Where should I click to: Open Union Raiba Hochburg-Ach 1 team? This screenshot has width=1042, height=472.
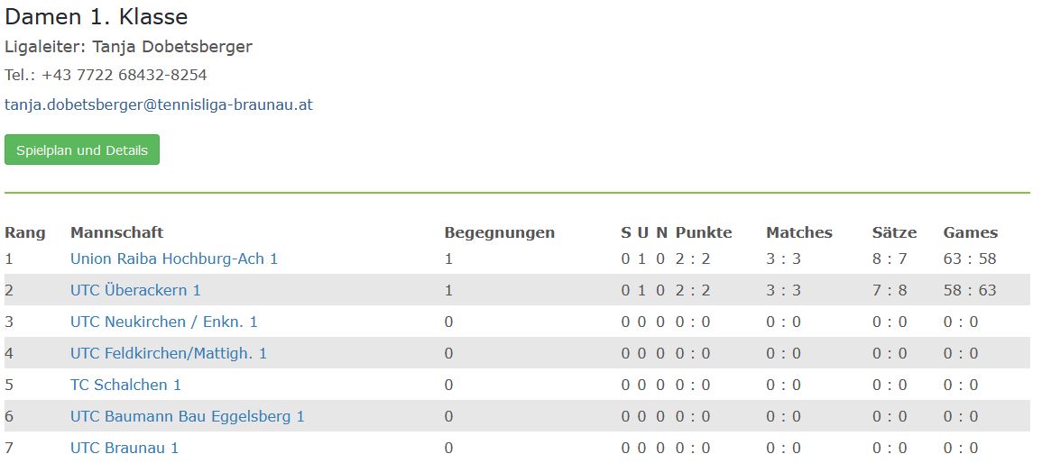pos(174,259)
